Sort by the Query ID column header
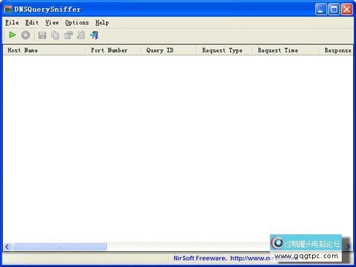Image resolution: width=356 pixels, height=267 pixels. 169,50
